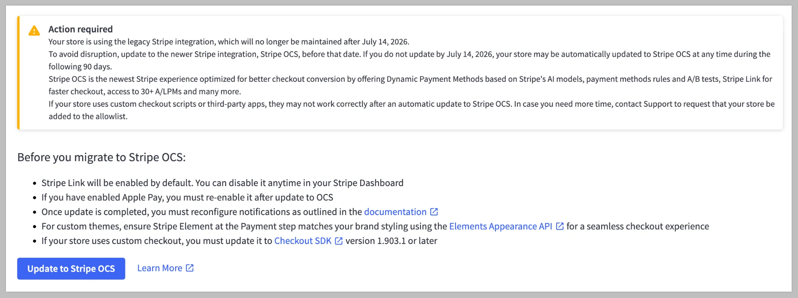This screenshot has height=298, width=798.
Task: Open the Elements Appearance API link
Action: (501, 226)
